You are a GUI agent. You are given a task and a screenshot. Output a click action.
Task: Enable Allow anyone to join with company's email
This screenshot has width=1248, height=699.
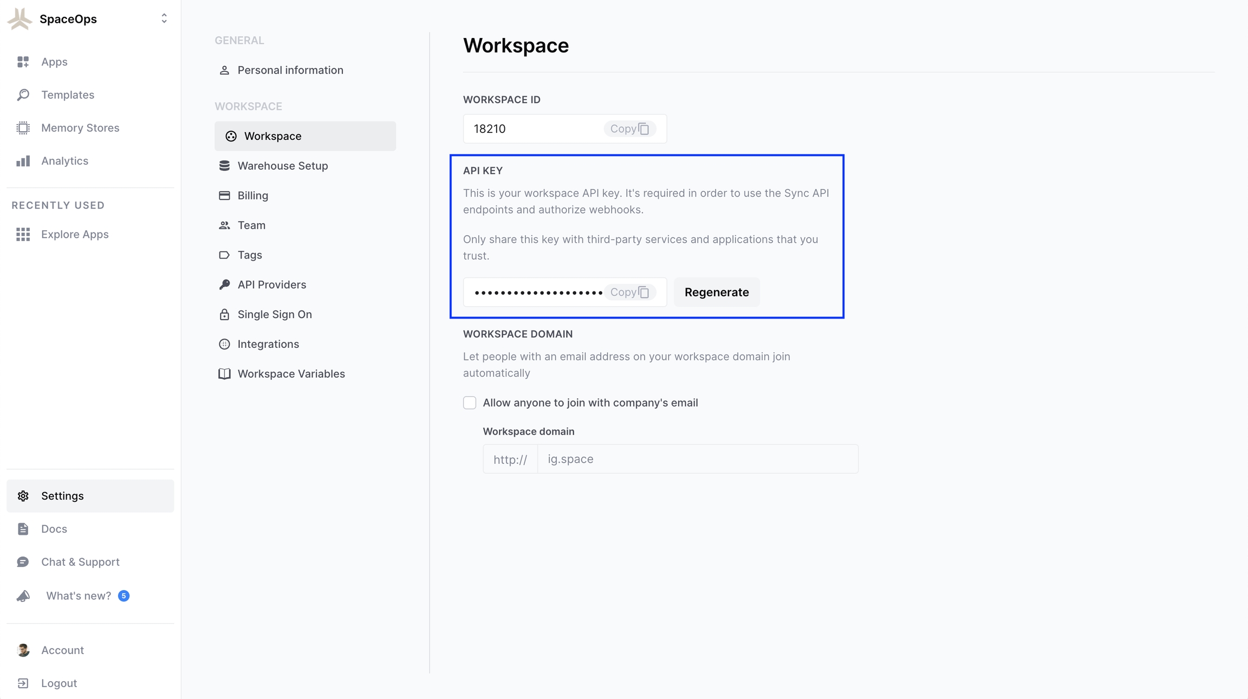tap(470, 403)
